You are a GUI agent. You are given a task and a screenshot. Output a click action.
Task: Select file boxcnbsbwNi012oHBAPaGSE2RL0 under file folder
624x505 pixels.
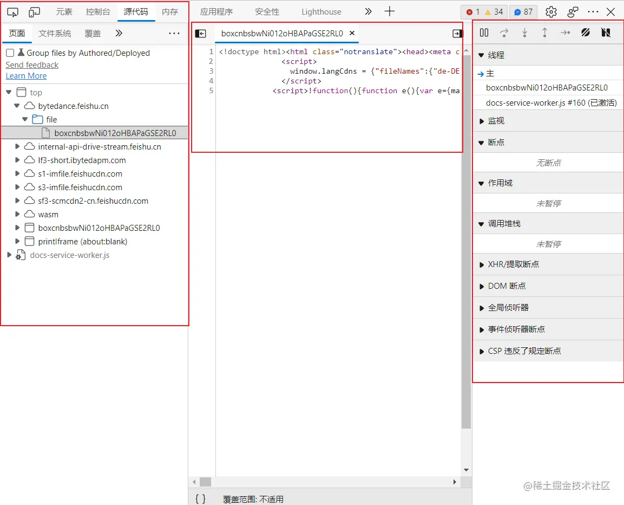(95, 133)
